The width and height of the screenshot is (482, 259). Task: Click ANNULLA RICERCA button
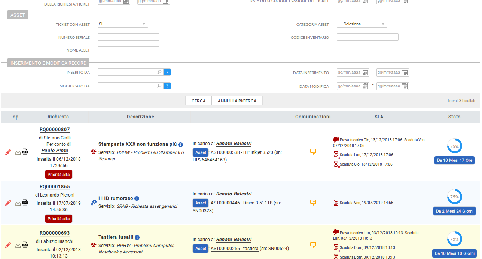click(237, 101)
